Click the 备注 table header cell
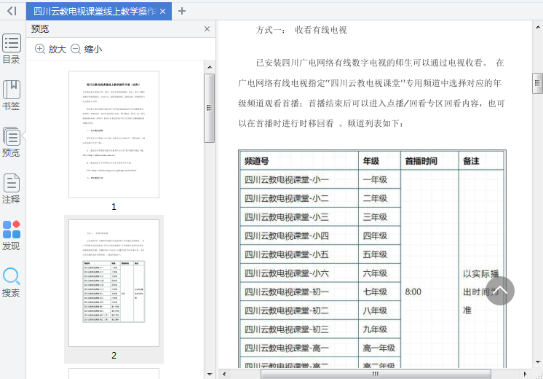 click(481, 161)
